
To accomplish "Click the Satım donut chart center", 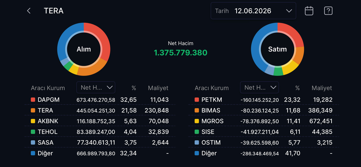I will click(x=277, y=49).
